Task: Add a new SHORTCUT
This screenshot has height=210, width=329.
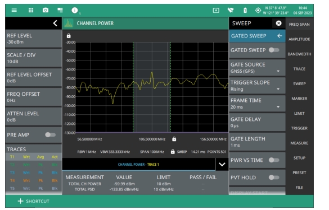Action: [x=34, y=201]
